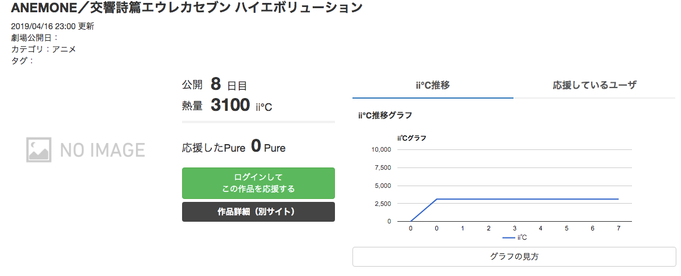The image size is (681, 276).
Task: Open 作品詳細（別サイト） button
Action: click(259, 212)
